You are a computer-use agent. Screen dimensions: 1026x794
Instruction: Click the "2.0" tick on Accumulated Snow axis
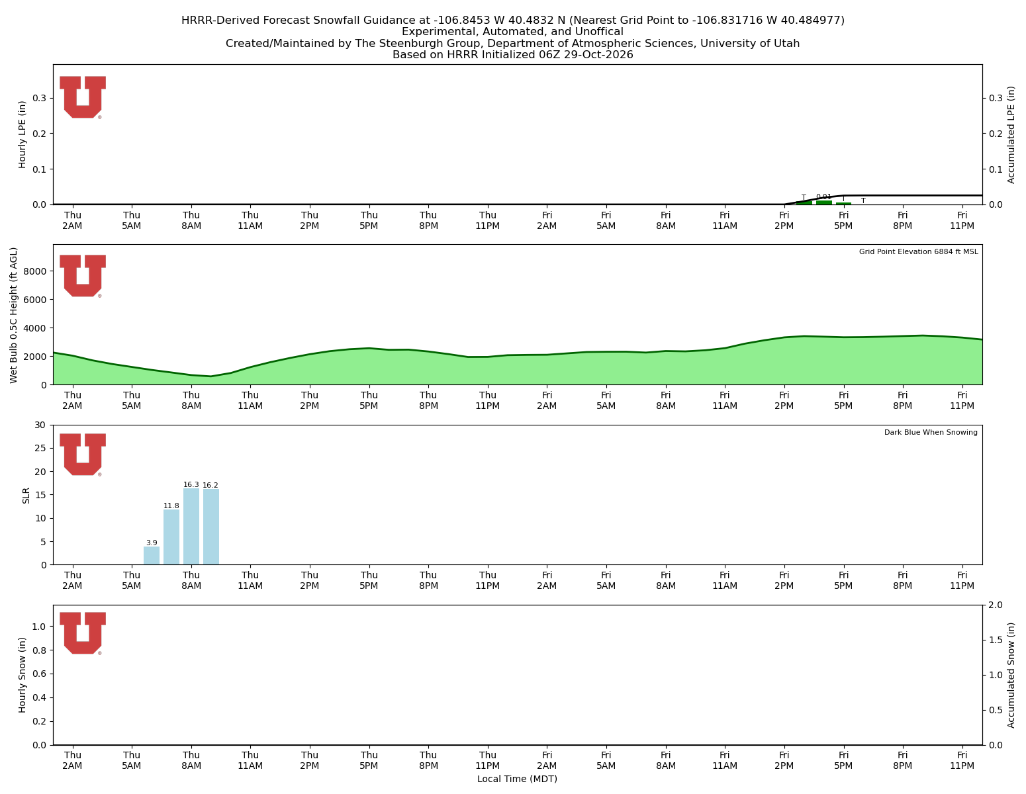(995, 605)
